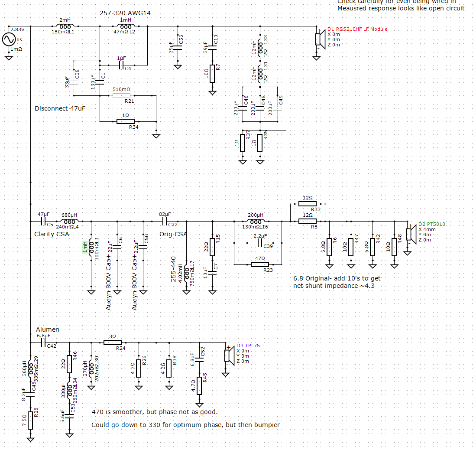Select capacitor C50 2.2µF
473x450 pixels.
pyautogui.click(x=143, y=247)
